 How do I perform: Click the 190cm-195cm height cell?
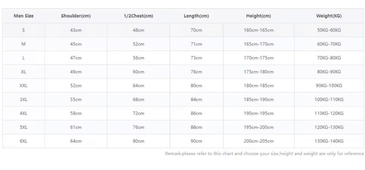(x=259, y=114)
